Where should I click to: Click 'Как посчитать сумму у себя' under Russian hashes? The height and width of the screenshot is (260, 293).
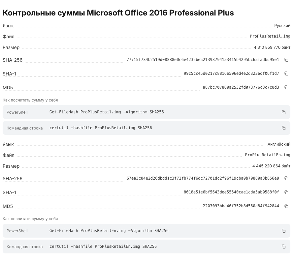click(30, 100)
